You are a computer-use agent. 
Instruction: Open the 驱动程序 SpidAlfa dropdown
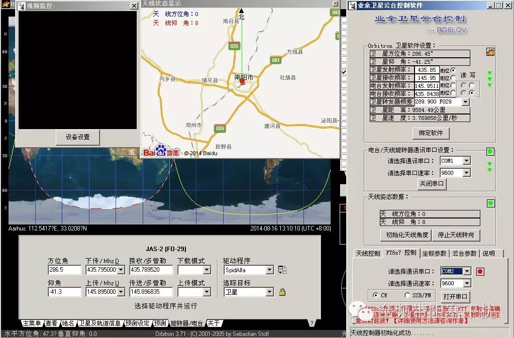pyautogui.click(x=269, y=270)
